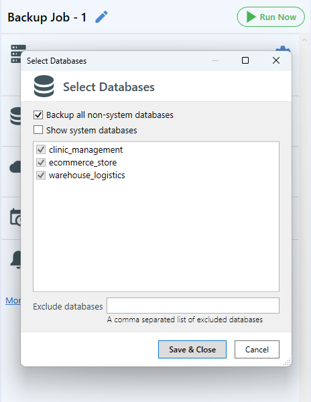This screenshot has height=402, width=311.
Task: Focus the Exclude databases input field
Action: tap(193, 306)
